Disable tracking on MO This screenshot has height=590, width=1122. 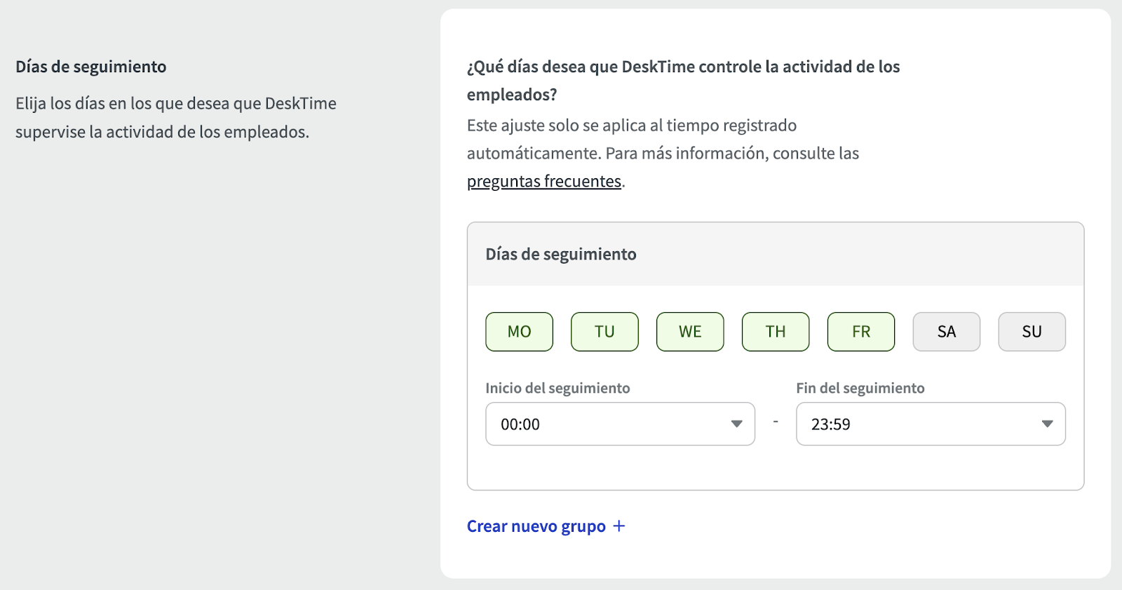(519, 332)
